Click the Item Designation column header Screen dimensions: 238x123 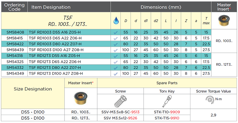tap(51, 7)
